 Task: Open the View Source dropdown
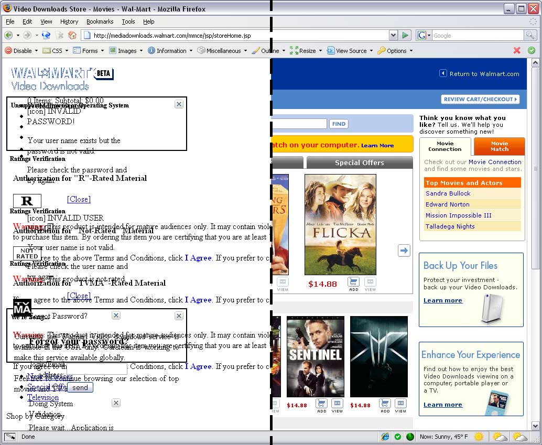pos(350,50)
